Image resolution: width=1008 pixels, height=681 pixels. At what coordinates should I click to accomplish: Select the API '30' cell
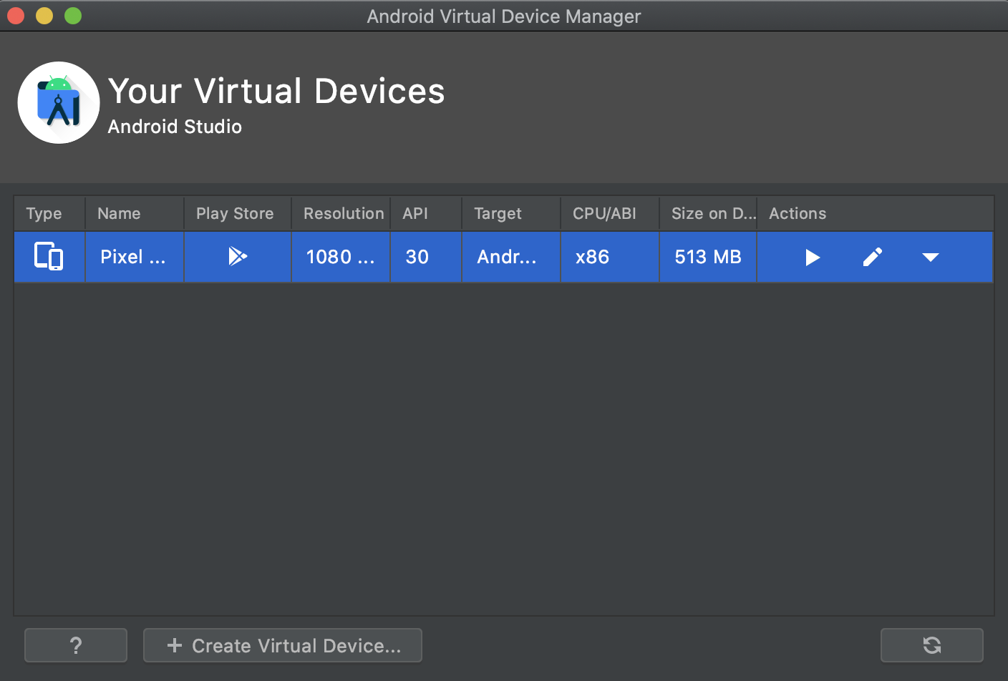point(426,257)
